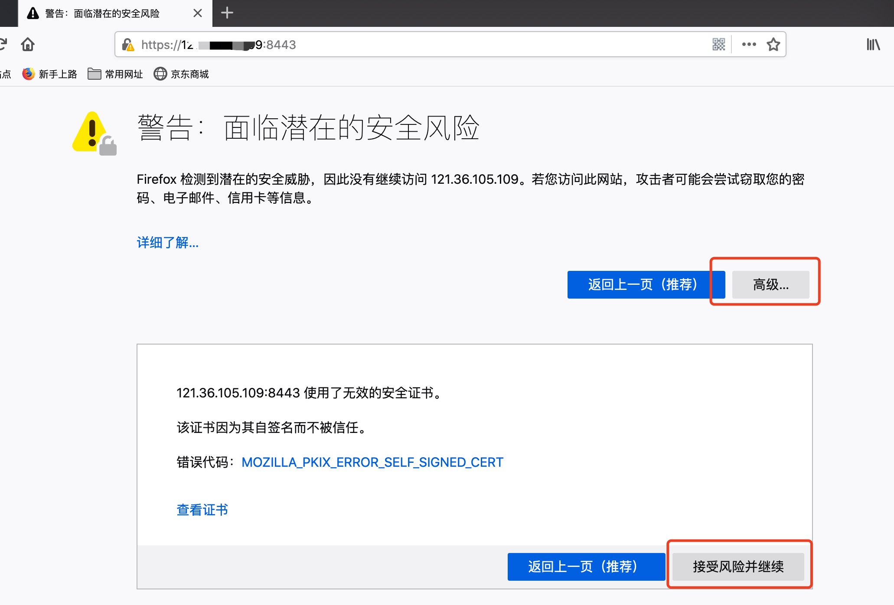Screen dimensions: 894x605
Task: Click the 详细了解 link
Action: click(167, 243)
